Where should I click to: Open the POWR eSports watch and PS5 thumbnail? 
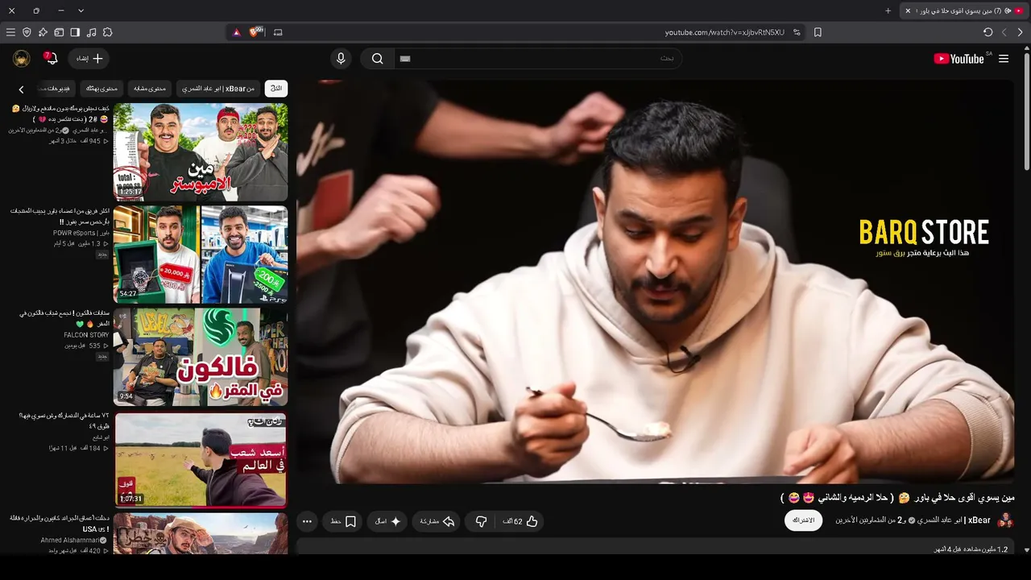(201, 255)
